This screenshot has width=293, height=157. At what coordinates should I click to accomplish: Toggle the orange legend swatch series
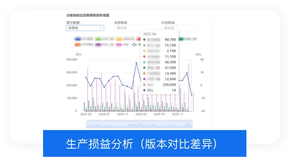tap(78, 45)
